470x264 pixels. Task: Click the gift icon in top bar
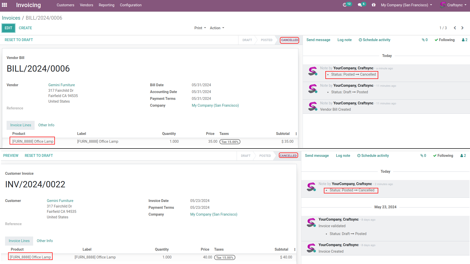tap(373, 5)
